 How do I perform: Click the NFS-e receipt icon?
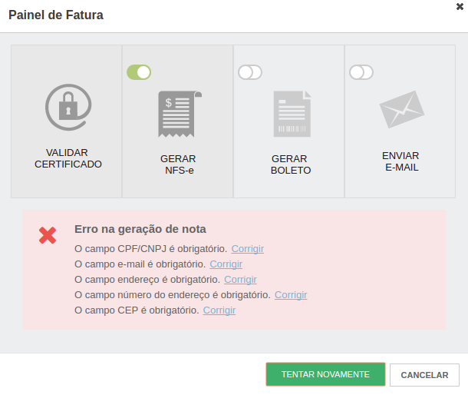[179, 114]
